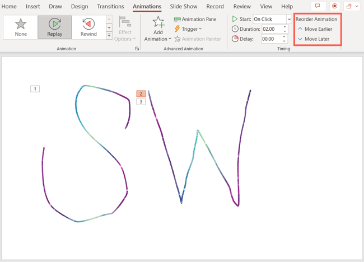364x262 pixels.
Task: Decrease Delay with down stepper arrow
Action: tap(284, 41)
